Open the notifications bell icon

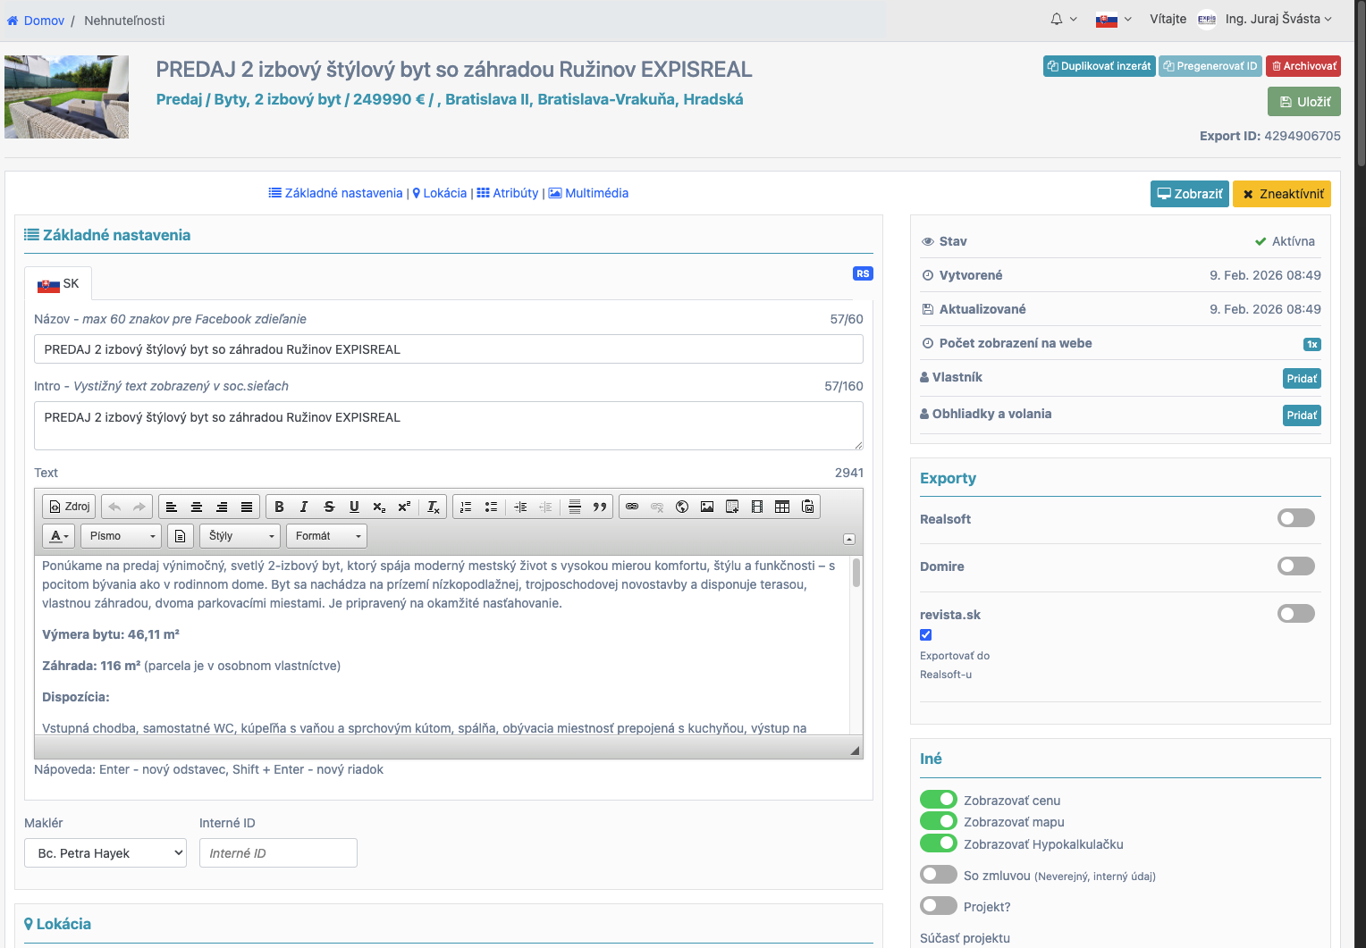(1057, 19)
